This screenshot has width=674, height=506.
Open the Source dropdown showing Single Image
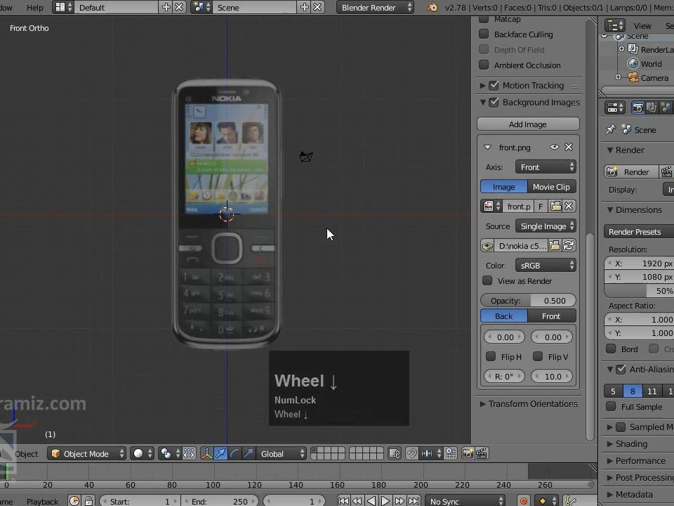[x=546, y=226]
